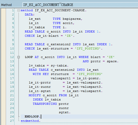Click the 'ZFI_POSTING' string on line 10
The width and height of the screenshot is (138, 125).
tap(88, 48)
